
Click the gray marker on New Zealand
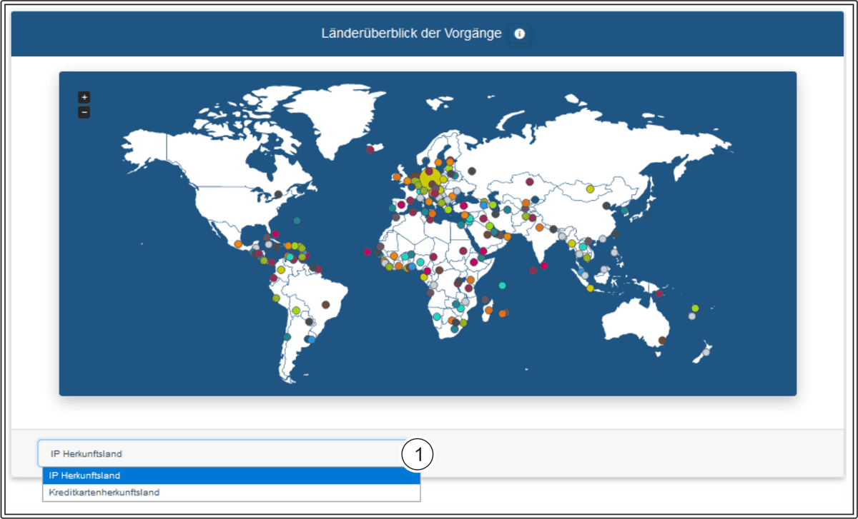(706, 352)
